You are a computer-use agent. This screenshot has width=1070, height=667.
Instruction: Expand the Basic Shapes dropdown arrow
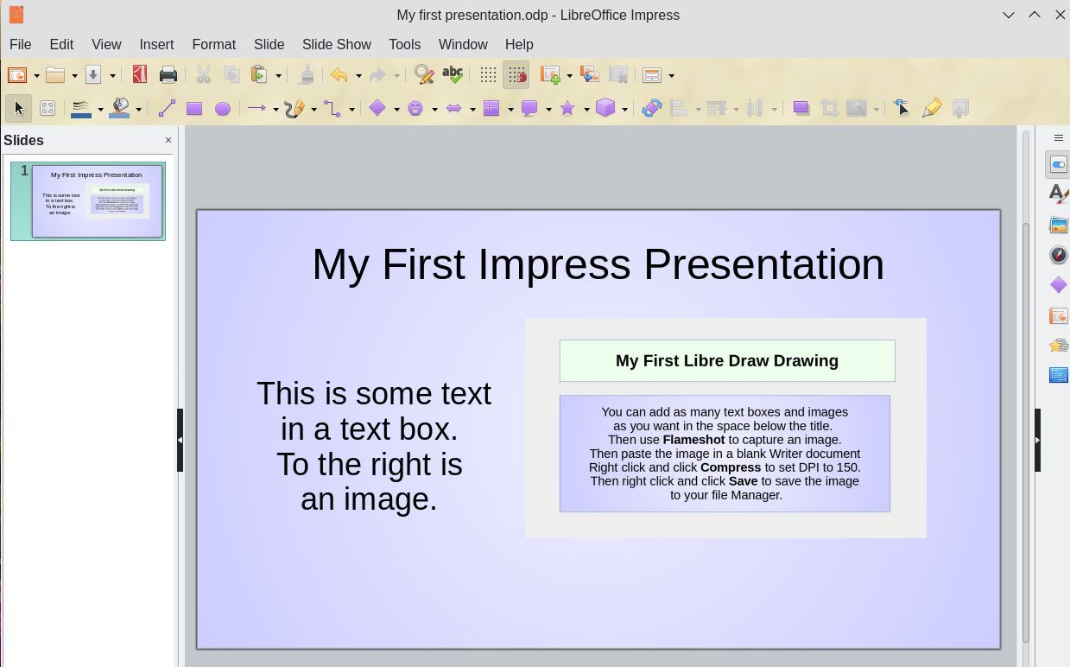pos(396,109)
